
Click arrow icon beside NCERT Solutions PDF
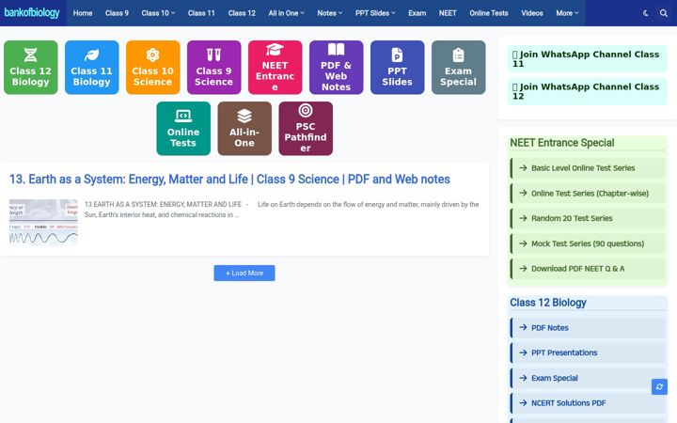[523, 402]
